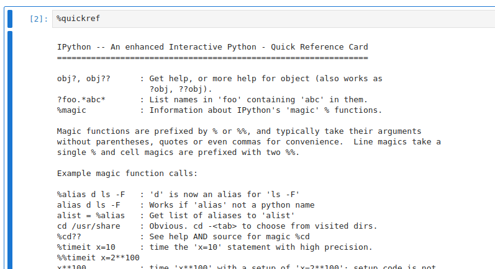Image resolution: width=495 pixels, height=269 pixels.
Task: Click the '?foo.*abc*' entry line
Action: 212,100
